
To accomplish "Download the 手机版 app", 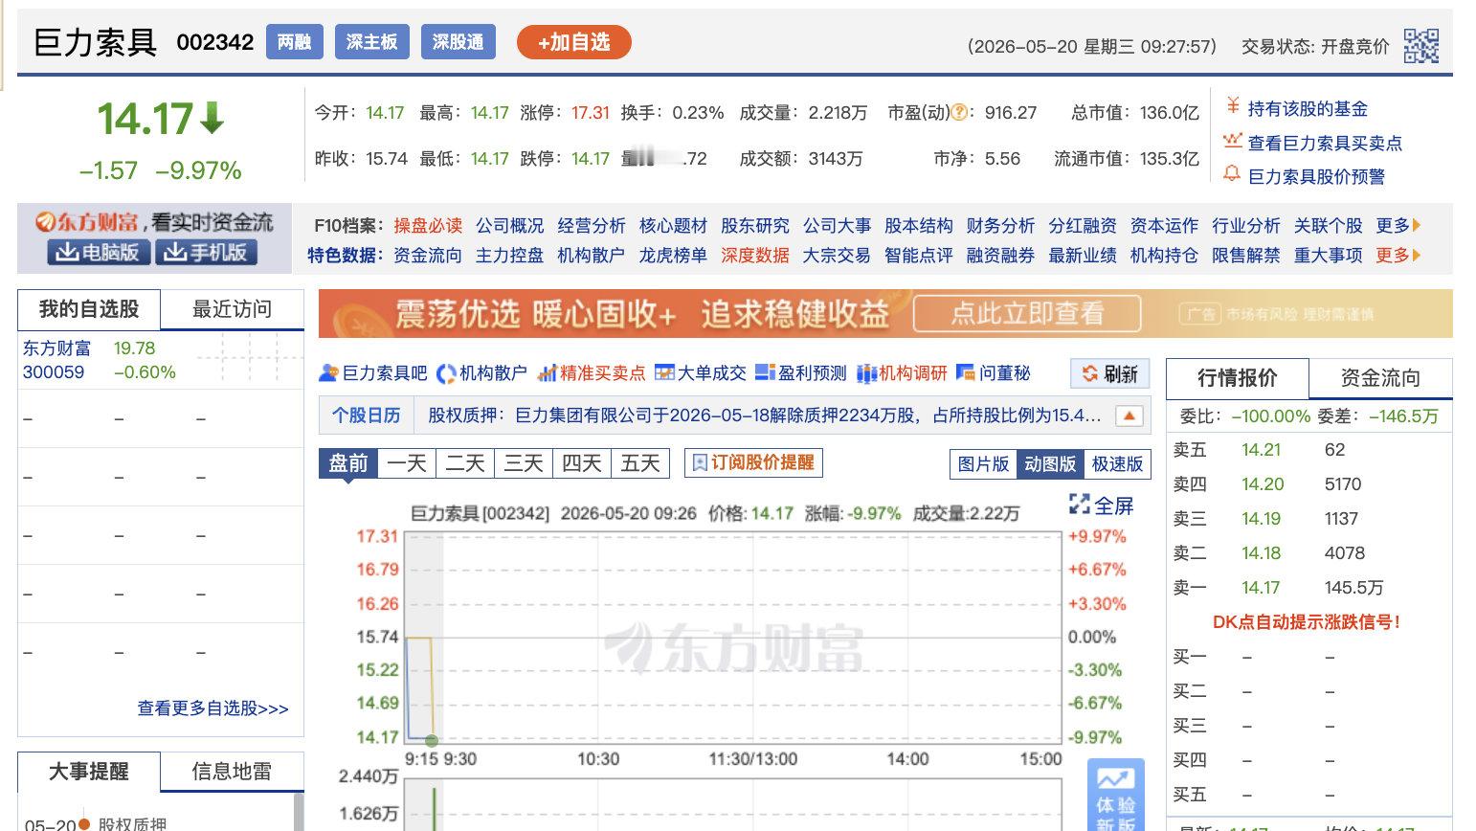I will pyautogui.click(x=206, y=252).
